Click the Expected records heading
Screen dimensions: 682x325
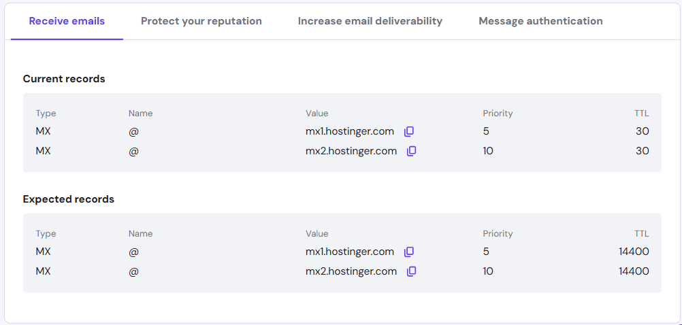click(x=69, y=199)
